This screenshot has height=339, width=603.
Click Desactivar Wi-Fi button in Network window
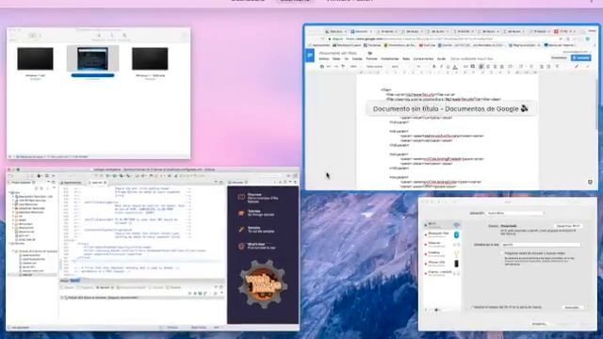568,226
